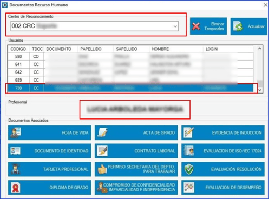This screenshot has width=269, height=199.
Task: Click the Acta de Grado paper icon
Action: coord(102,132)
